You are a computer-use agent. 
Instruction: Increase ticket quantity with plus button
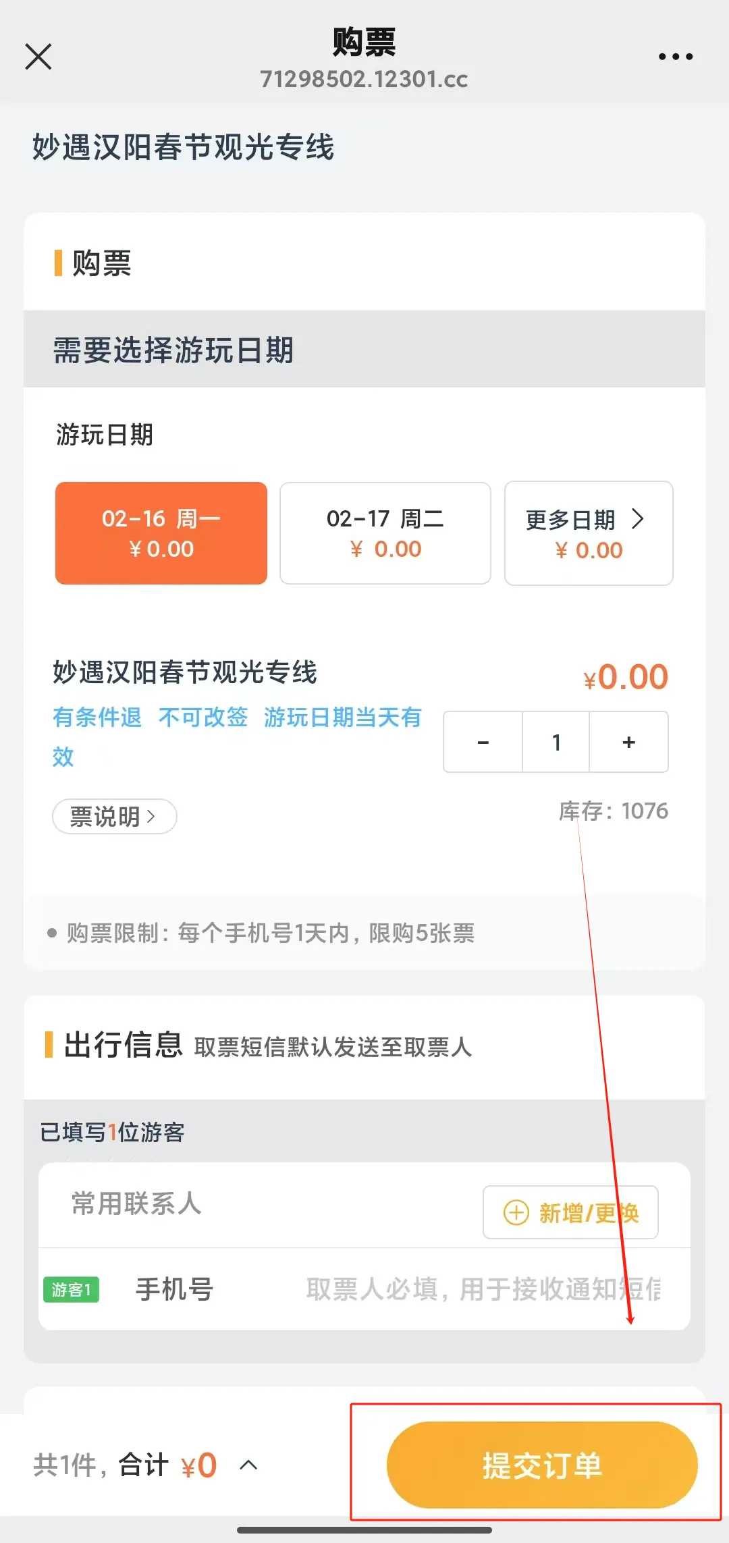pyautogui.click(x=629, y=742)
